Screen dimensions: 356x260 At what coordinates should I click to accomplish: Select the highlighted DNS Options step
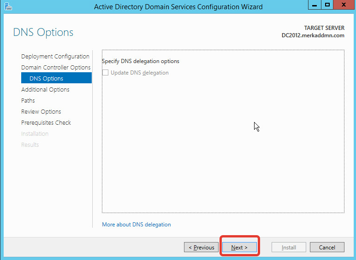56,78
